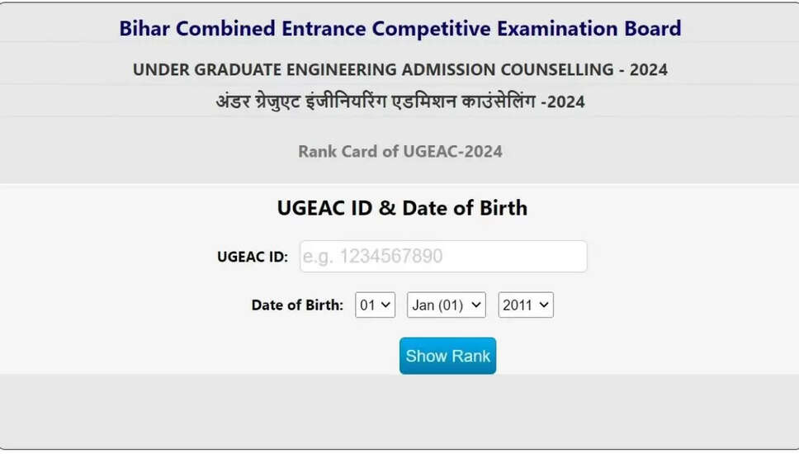Click the word Rank inside the blue button

pyautogui.click(x=470, y=356)
